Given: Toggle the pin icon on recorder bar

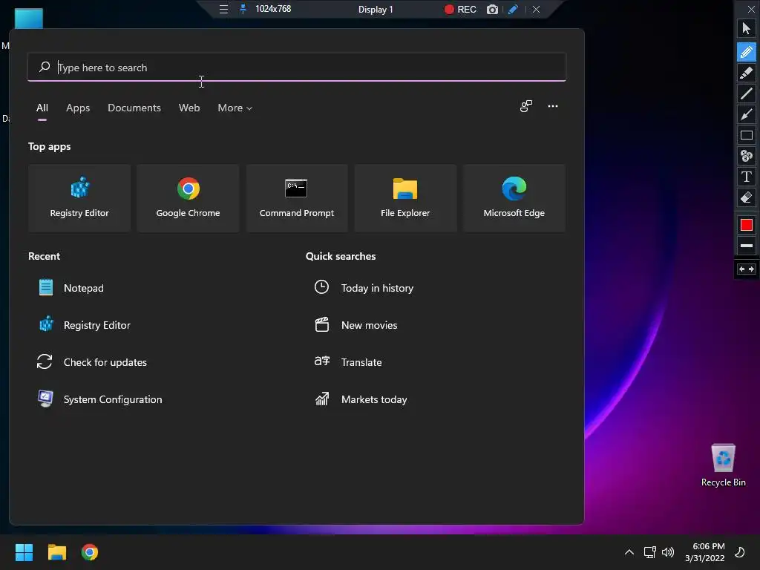Looking at the screenshot, I should tap(243, 9).
